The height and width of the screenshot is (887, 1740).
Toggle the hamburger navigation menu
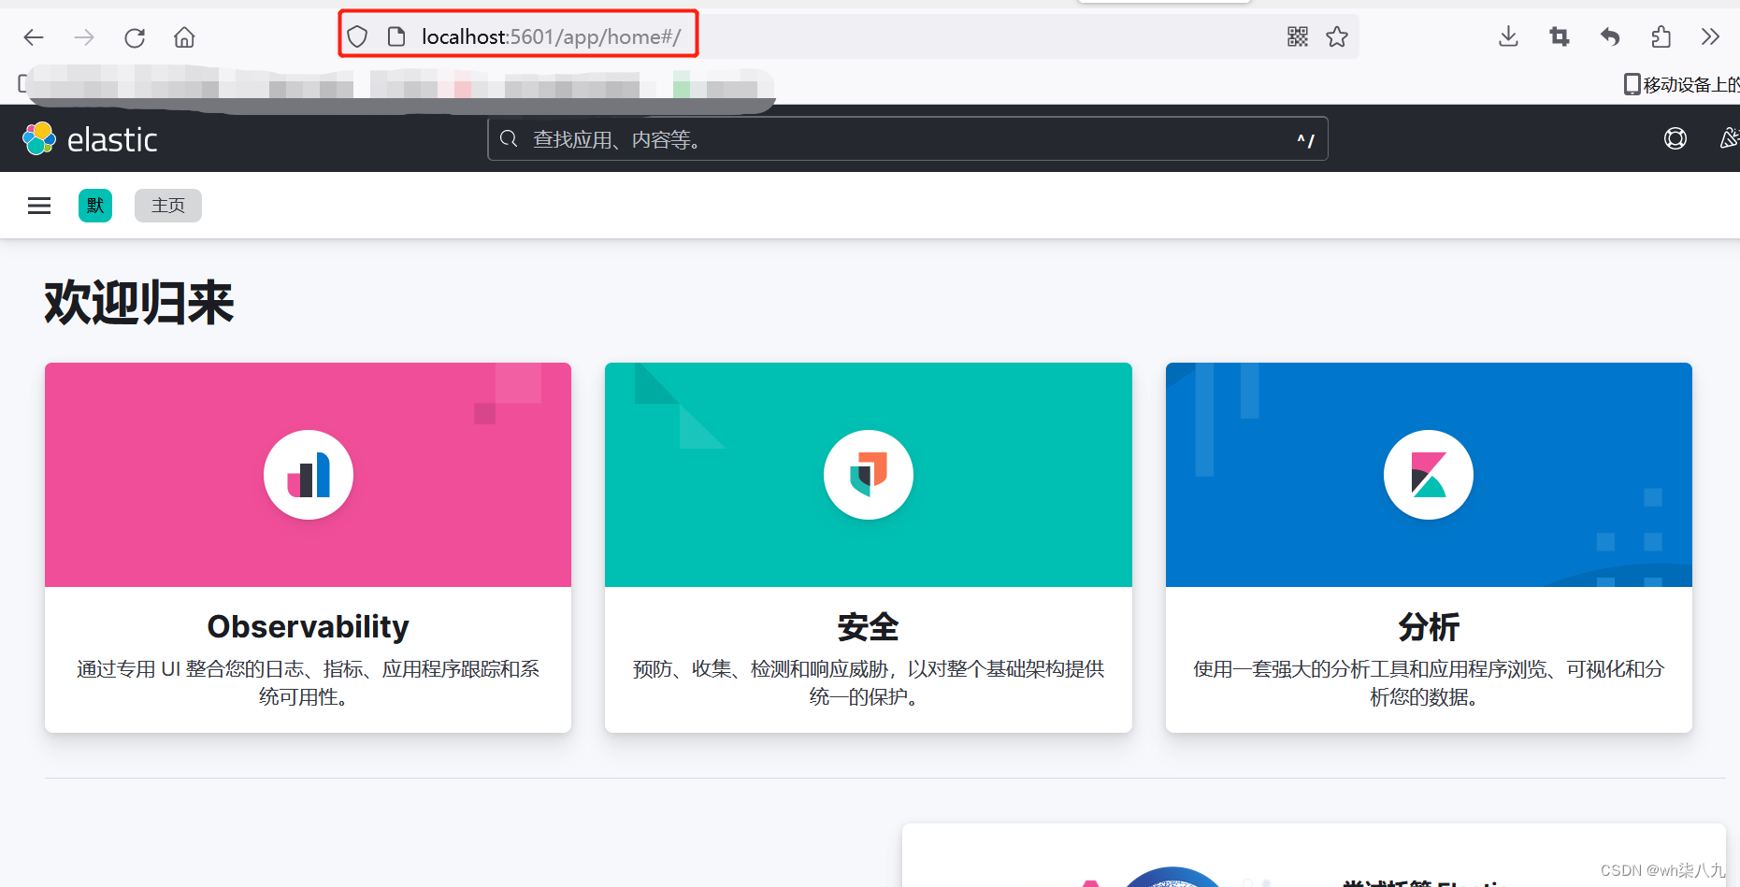click(39, 206)
